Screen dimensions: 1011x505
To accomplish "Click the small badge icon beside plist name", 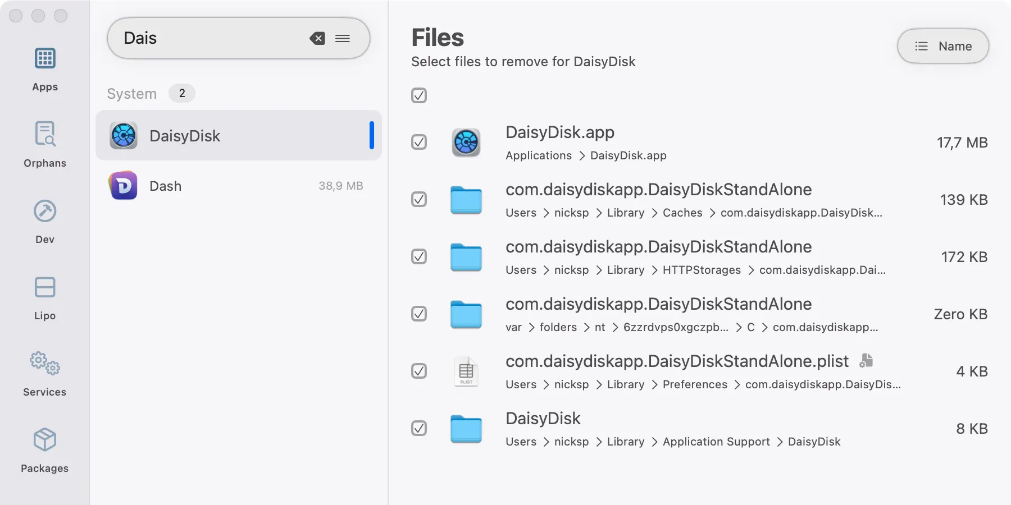I will click(x=866, y=361).
